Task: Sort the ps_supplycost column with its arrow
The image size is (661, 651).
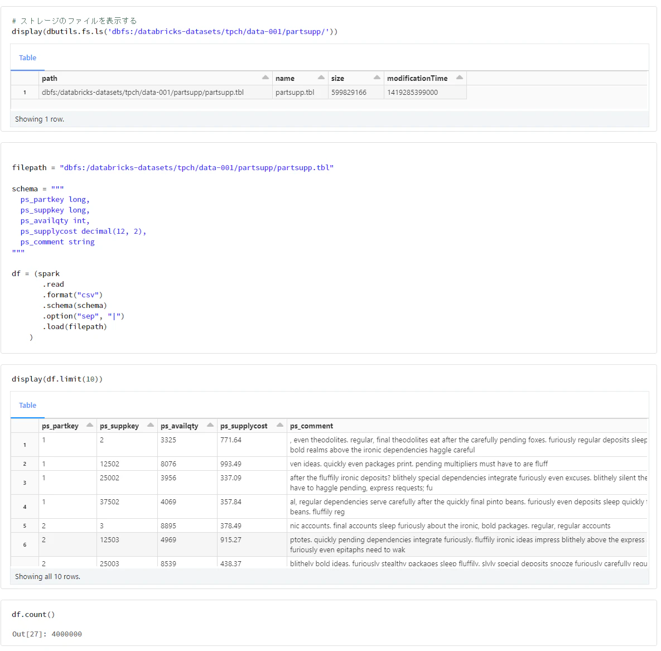Action: [280, 425]
